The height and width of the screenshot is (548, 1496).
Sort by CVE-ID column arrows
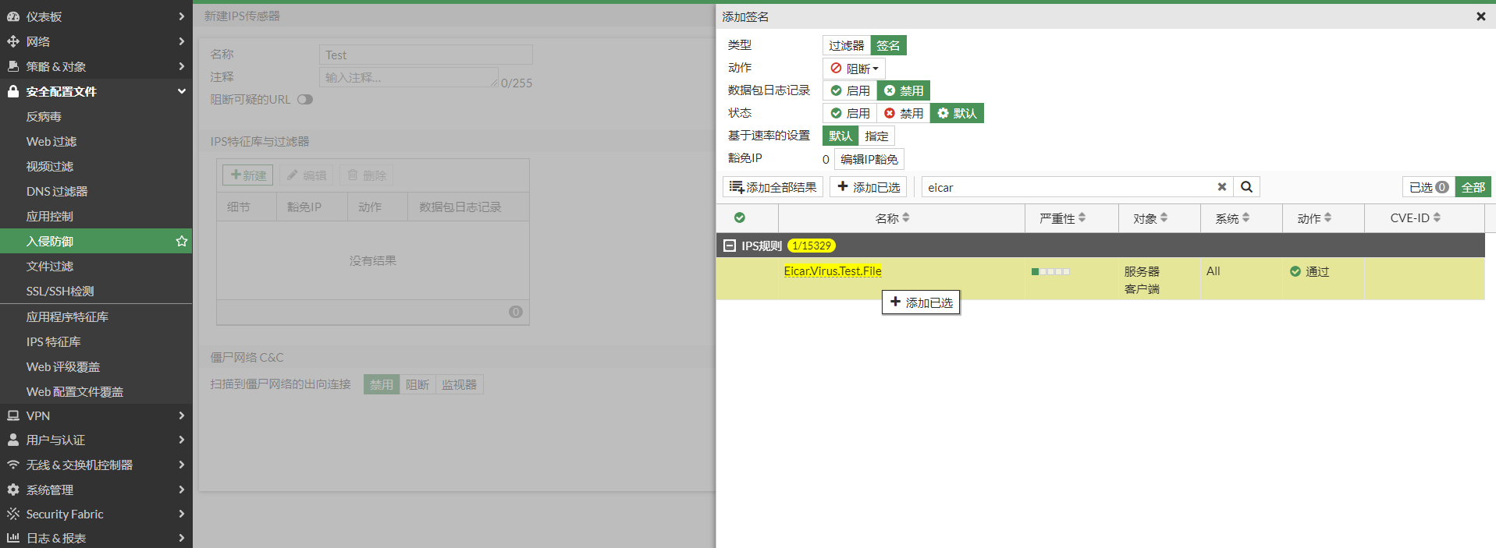coord(1437,218)
